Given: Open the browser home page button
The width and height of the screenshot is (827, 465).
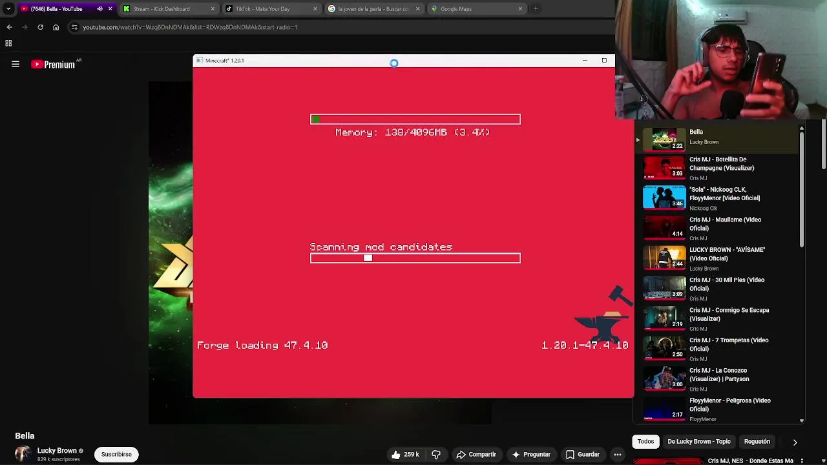Looking at the screenshot, I should [56, 27].
